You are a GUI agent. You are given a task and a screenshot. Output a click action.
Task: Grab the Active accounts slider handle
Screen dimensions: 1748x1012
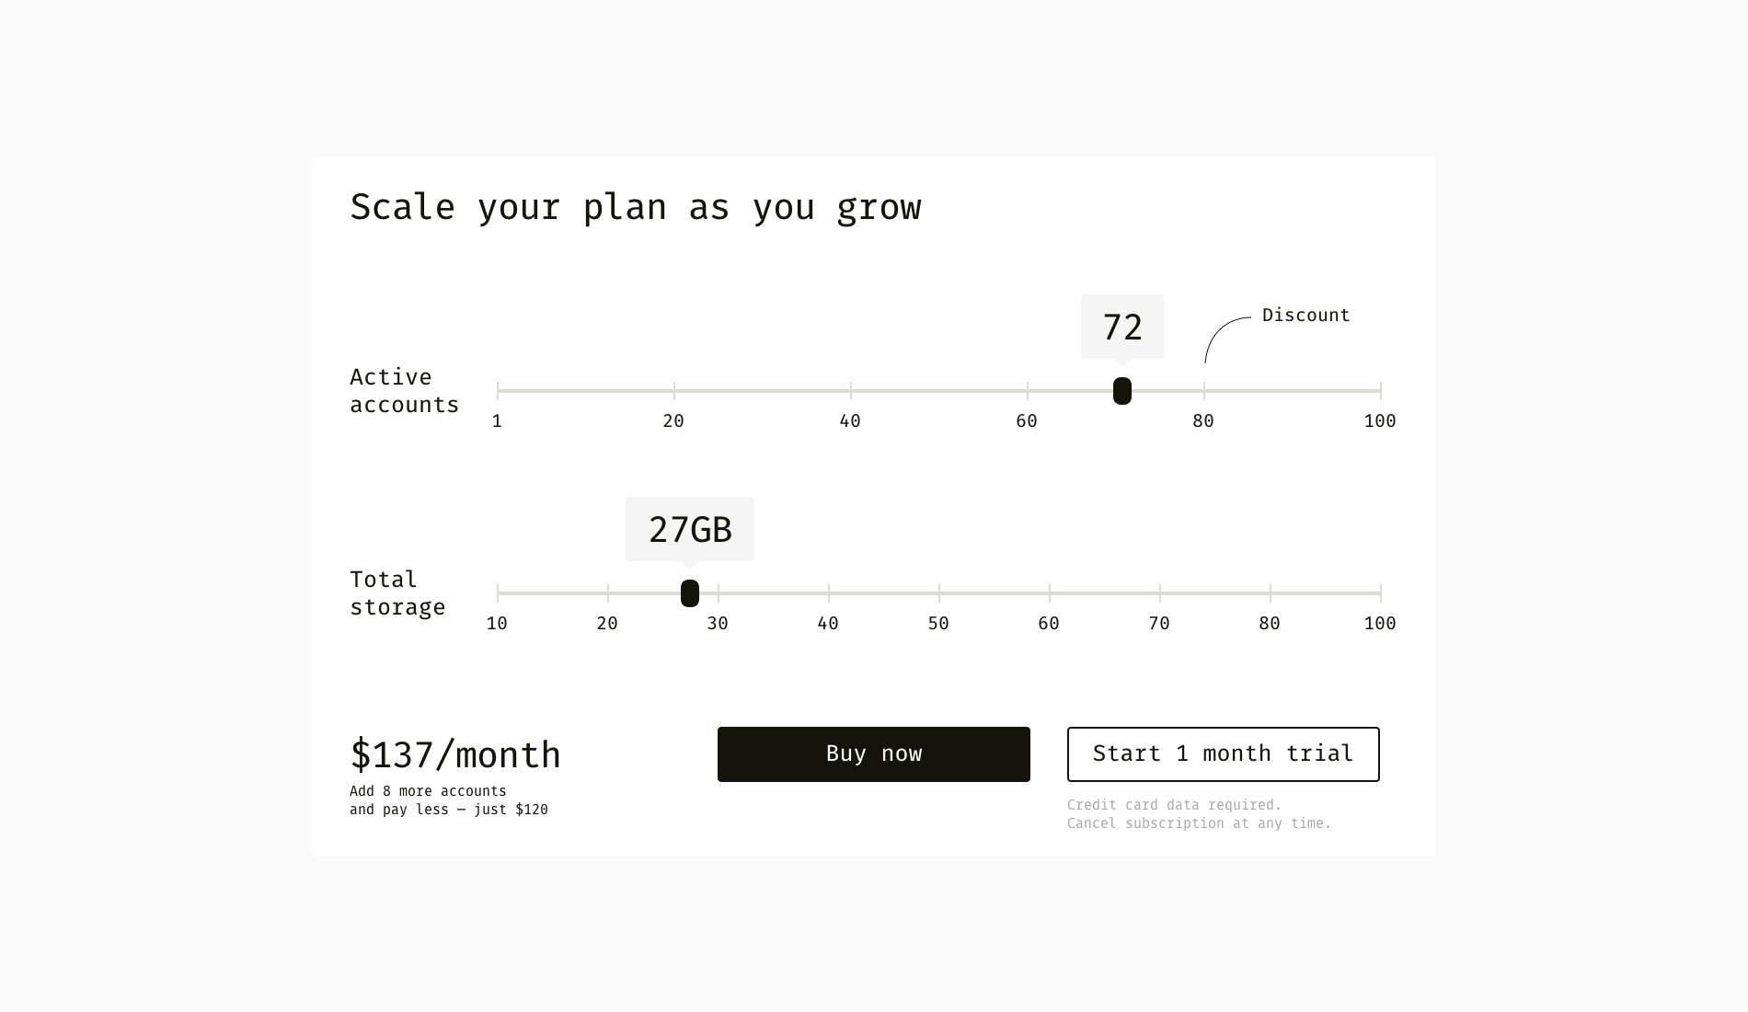pyautogui.click(x=1122, y=391)
